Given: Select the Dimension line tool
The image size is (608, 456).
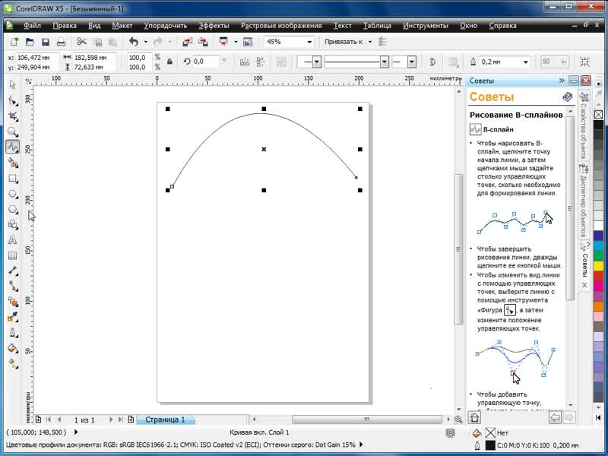Looking at the screenshot, I should coord(12,271).
